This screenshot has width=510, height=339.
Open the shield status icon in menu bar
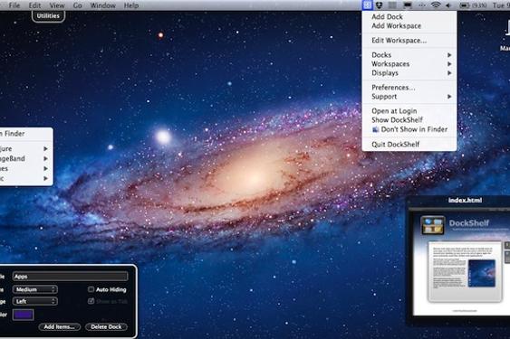380,5
